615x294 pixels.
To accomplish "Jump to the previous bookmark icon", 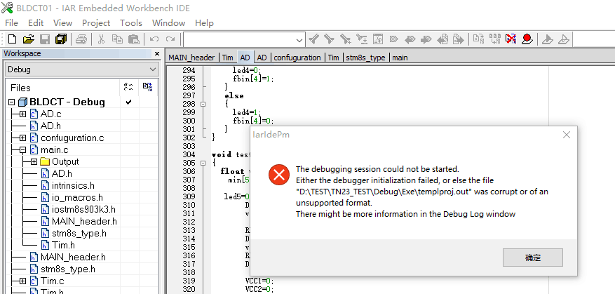I will [x=410, y=39].
